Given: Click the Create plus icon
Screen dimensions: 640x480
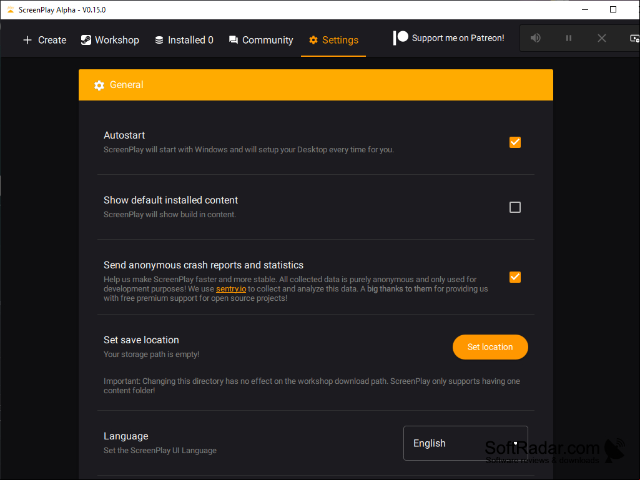Looking at the screenshot, I should tap(27, 40).
